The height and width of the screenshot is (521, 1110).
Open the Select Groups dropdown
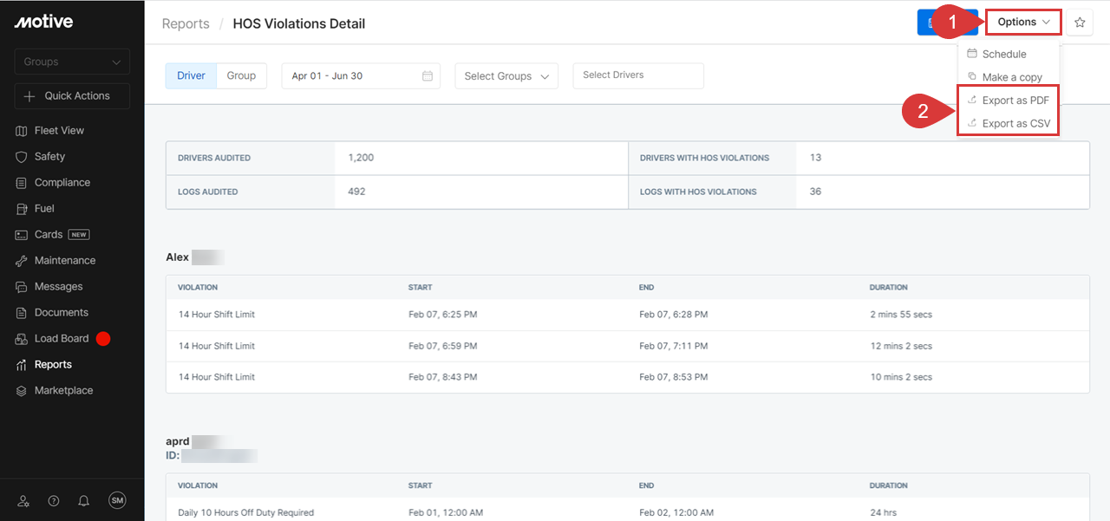click(506, 76)
